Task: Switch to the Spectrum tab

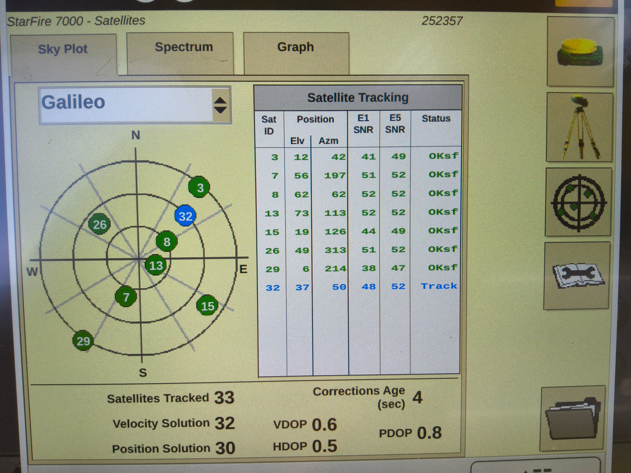Action: click(180, 53)
